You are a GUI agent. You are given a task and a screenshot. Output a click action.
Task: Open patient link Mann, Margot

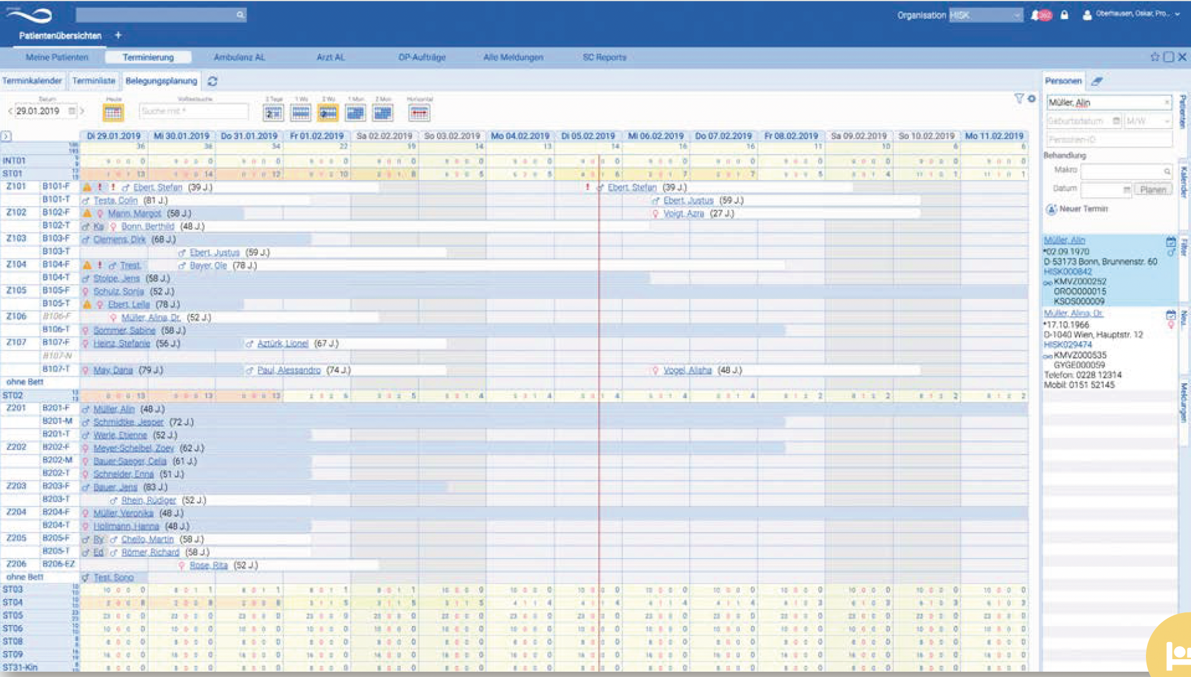tap(134, 213)
